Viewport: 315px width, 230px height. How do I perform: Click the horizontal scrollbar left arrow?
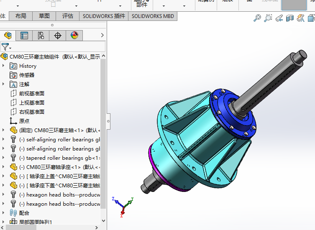coord(2,227)
